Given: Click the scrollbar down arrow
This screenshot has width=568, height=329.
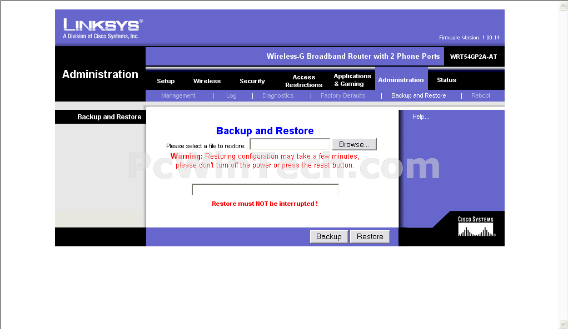Looking at the screenshot, I should (563, 324).
